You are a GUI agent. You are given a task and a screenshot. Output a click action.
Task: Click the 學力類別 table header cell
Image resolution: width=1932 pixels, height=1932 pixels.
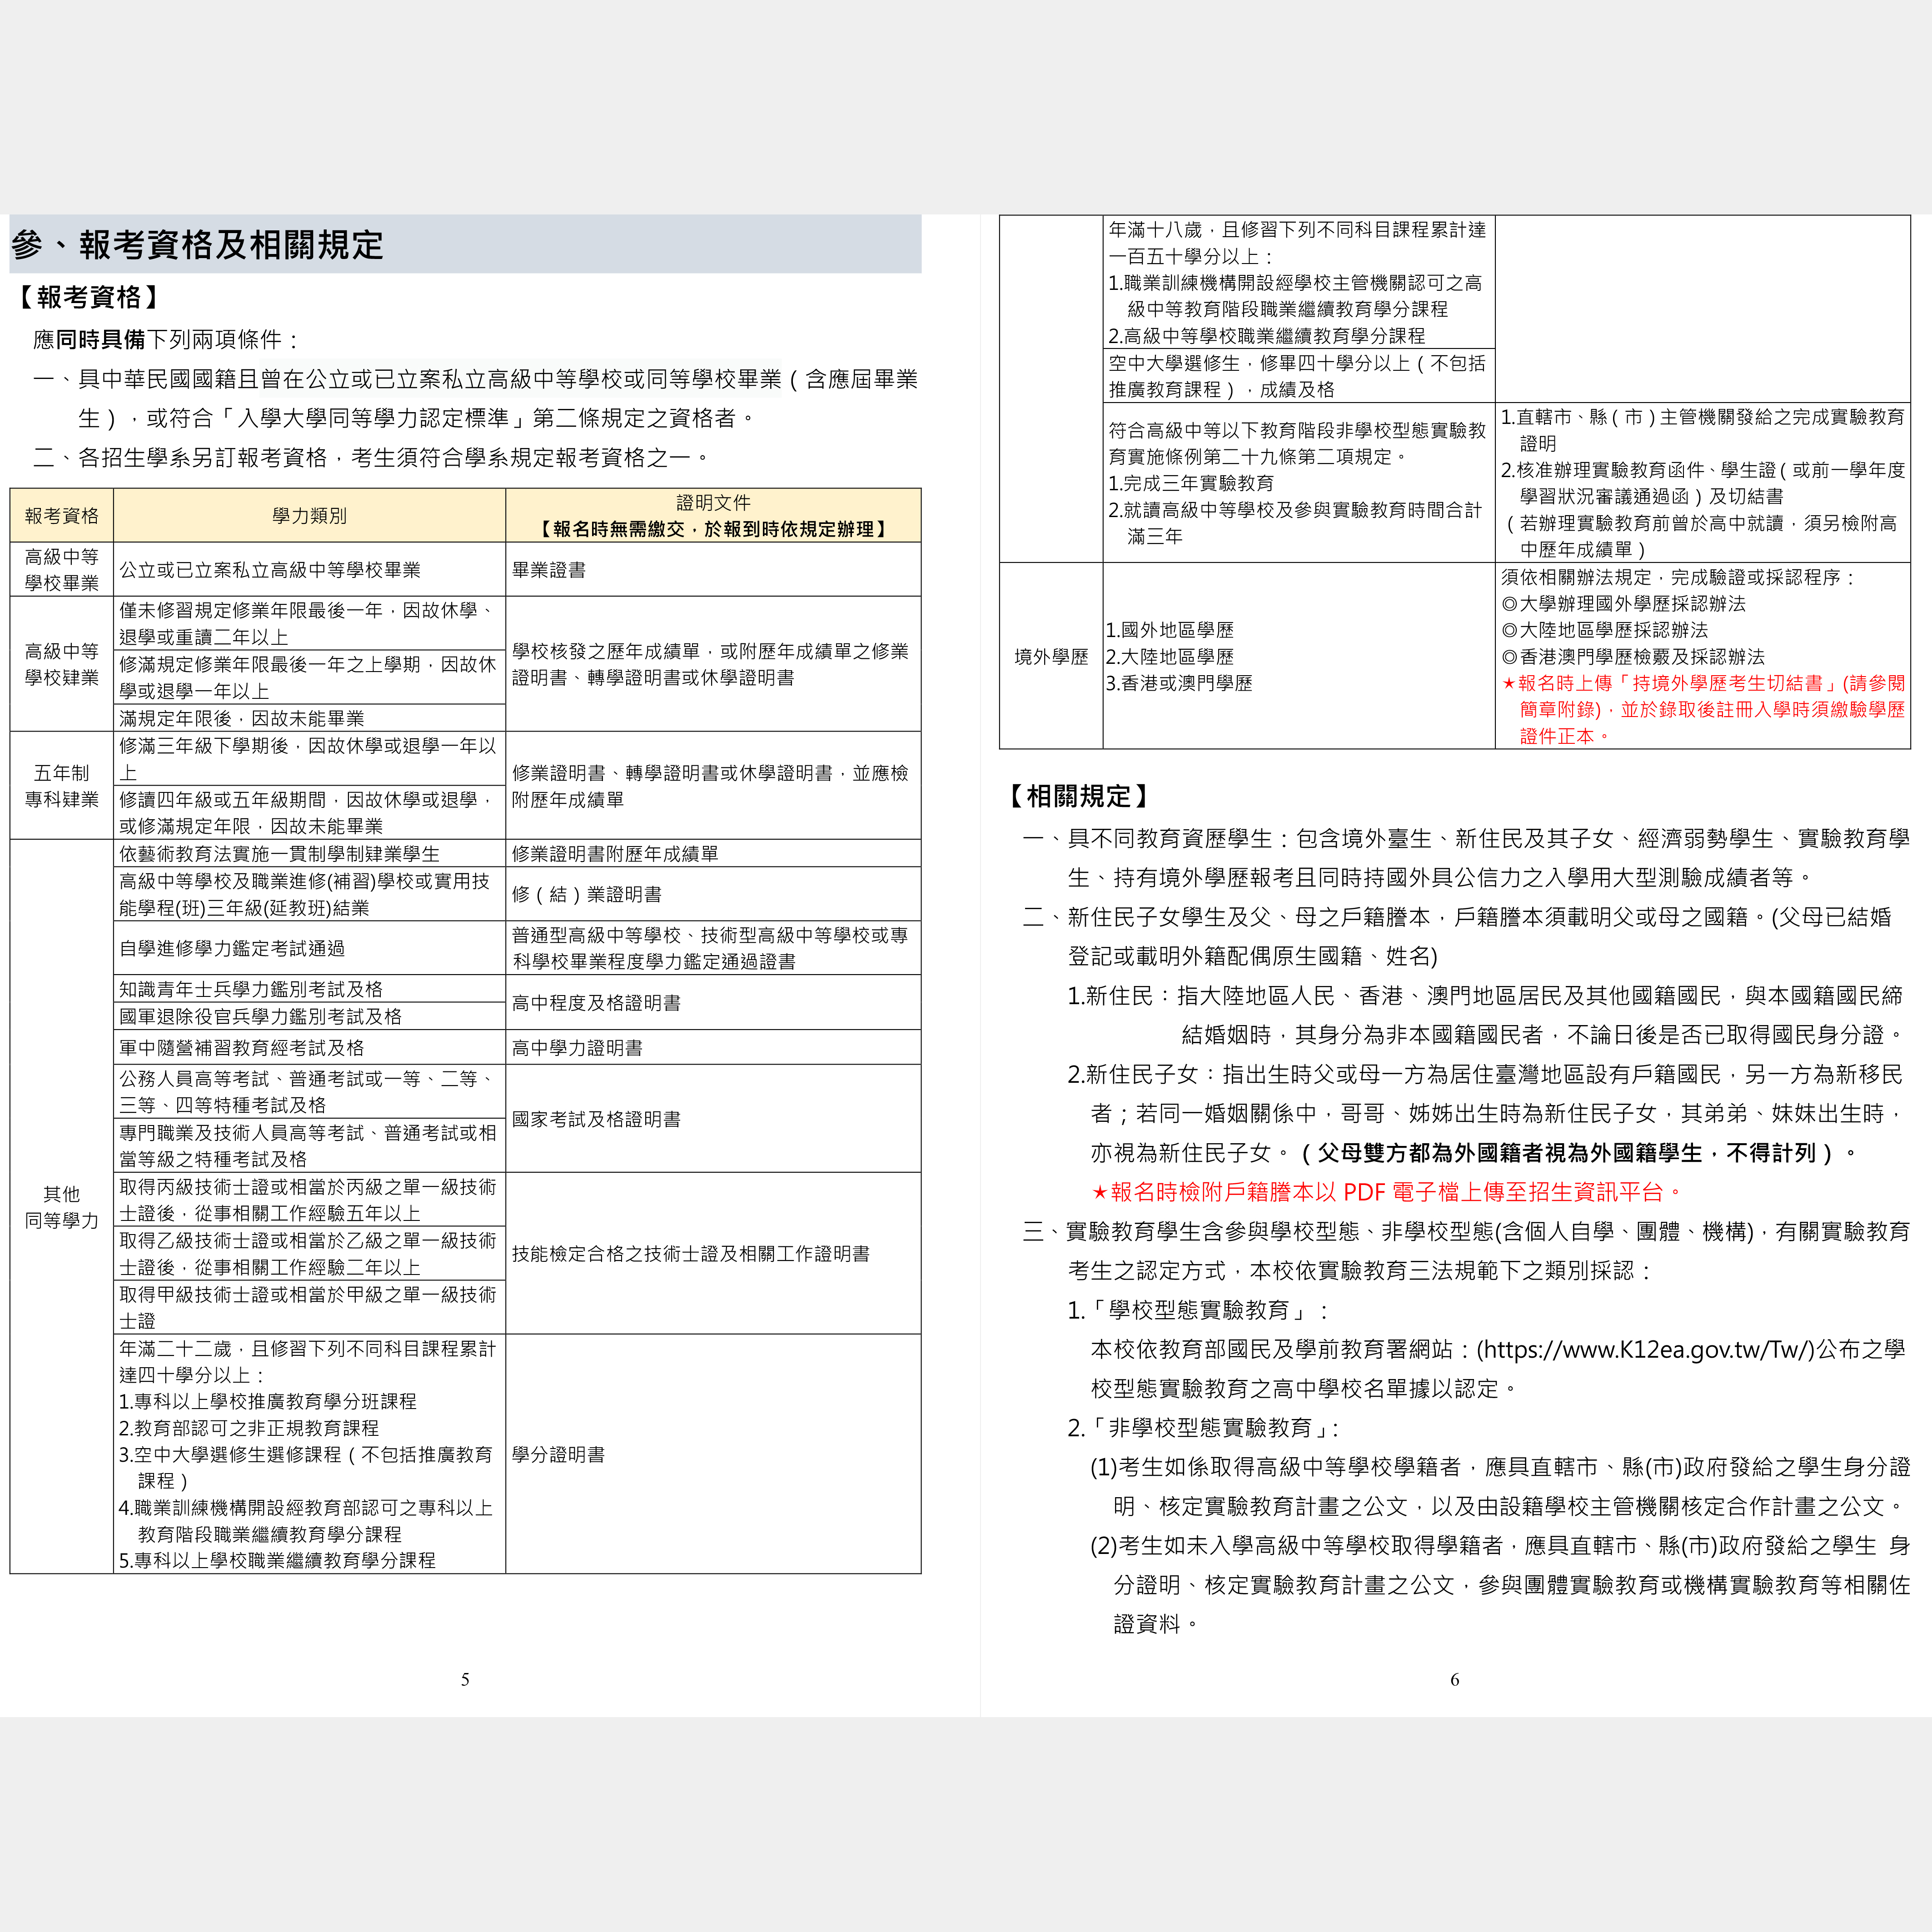point(309,516)
